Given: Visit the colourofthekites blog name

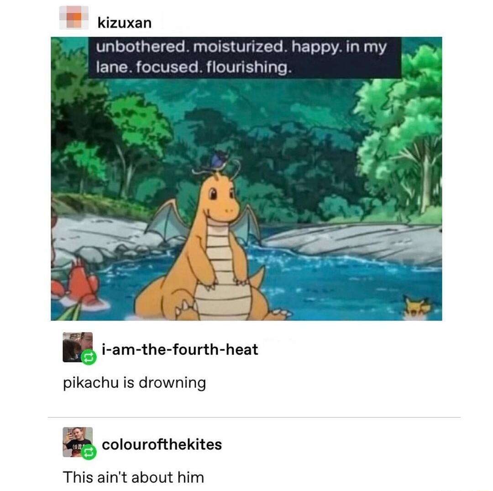Looking at the screenshot, I should pos(162,444).
